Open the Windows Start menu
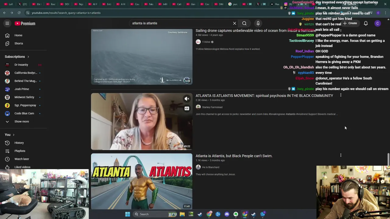The height and width of the screenshot is (219, 390). coord(128,214)
